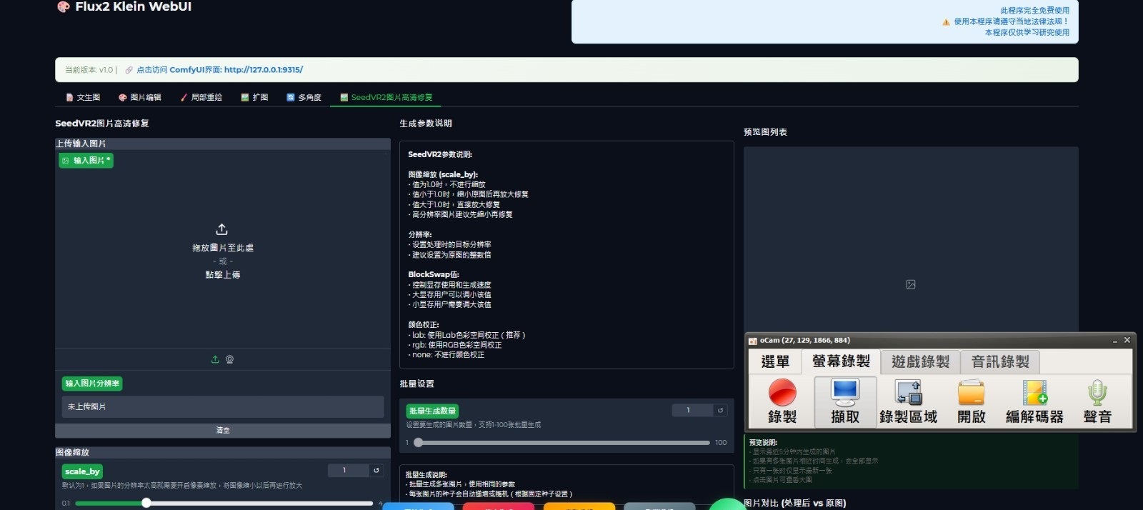The width and height of the screenshot is (1143, 510).
Task: Click the 批量生成数量 slider handle
Action: click(419, 443)
